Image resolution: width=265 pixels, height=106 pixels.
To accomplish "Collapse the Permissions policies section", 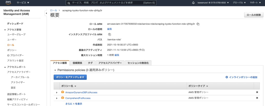I will coord(55,70).
